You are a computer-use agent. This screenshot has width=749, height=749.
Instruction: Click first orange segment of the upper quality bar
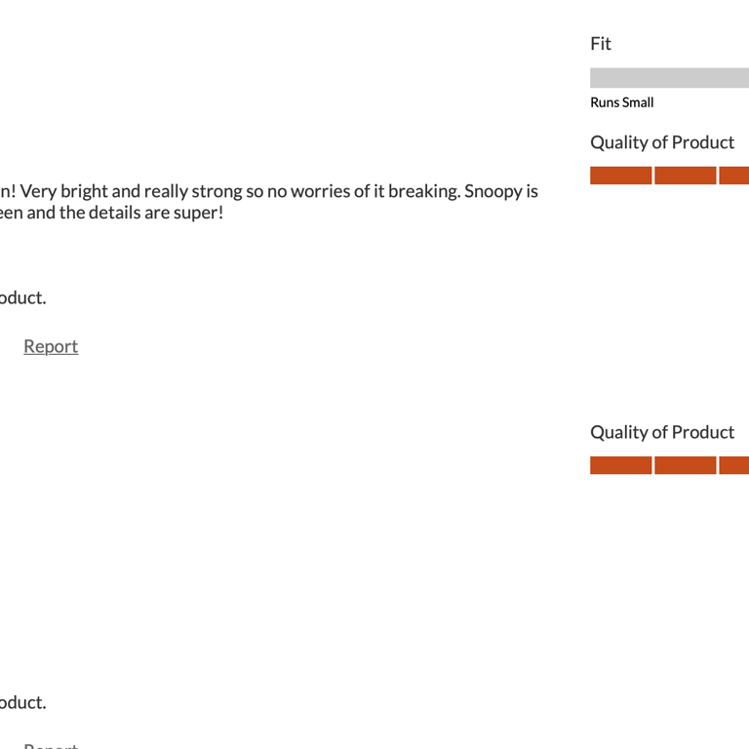click(620, 176)
